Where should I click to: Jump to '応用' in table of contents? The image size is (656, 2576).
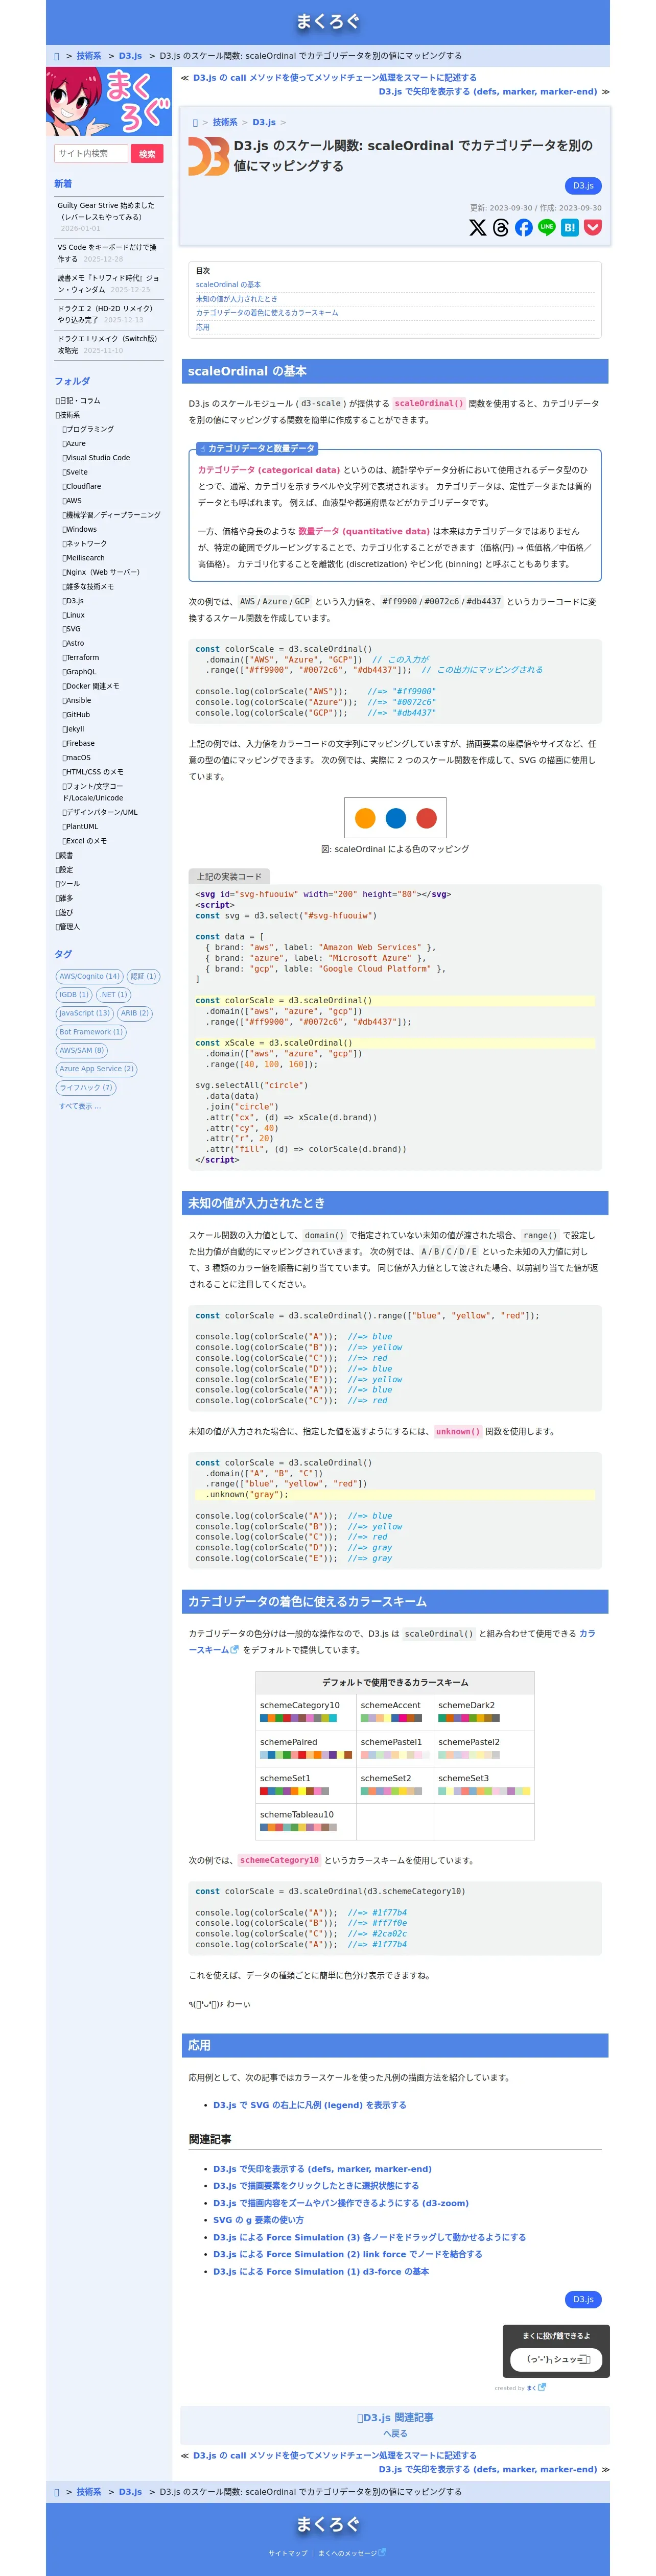pyautogui.click(x=203, y=327)
